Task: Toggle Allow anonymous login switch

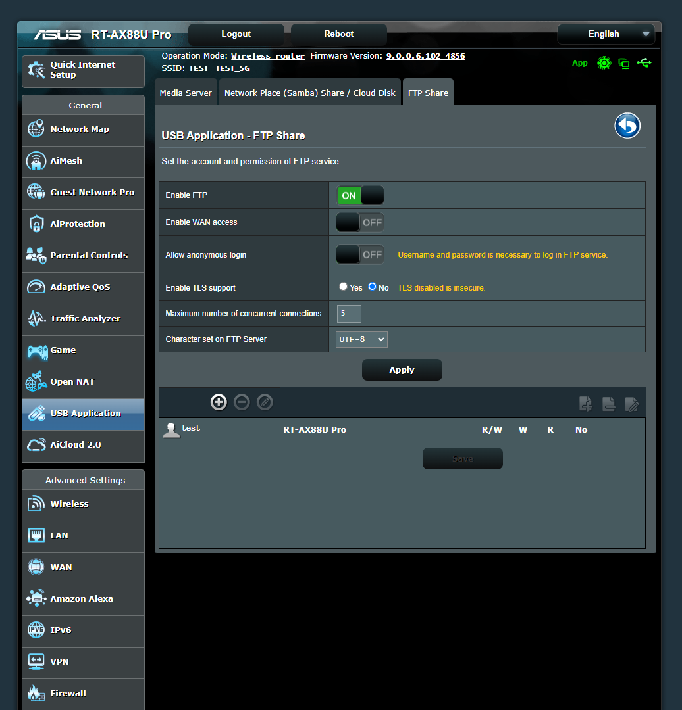Action: tap(360, 255)
